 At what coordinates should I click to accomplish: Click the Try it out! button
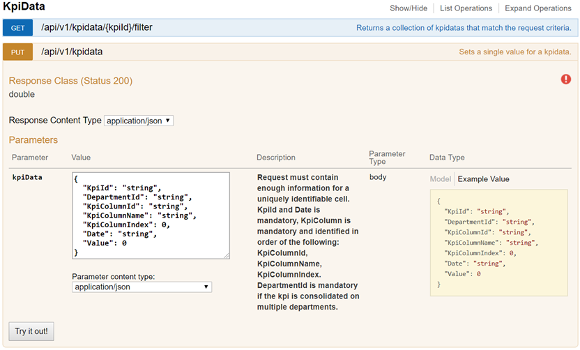point(31,331)
